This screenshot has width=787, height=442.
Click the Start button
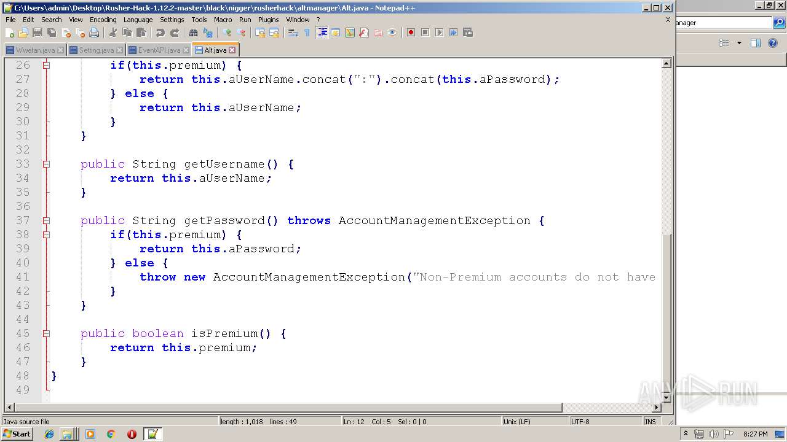[17, 434]
